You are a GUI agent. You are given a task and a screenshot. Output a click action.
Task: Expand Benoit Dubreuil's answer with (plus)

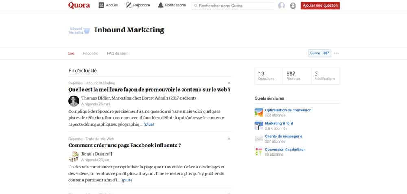127,180
